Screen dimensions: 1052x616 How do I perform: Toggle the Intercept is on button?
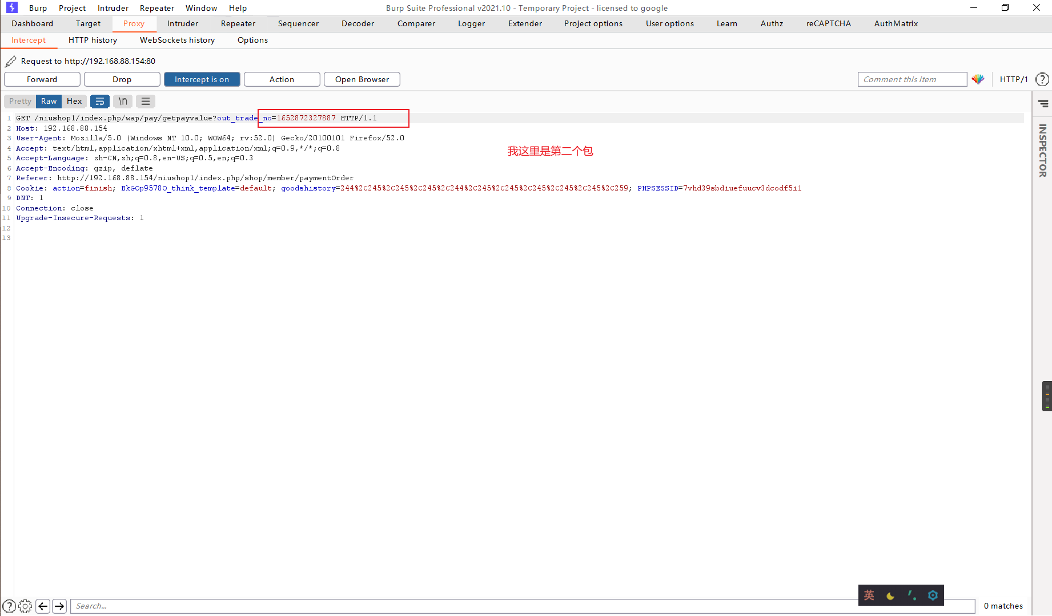point(202,79)
